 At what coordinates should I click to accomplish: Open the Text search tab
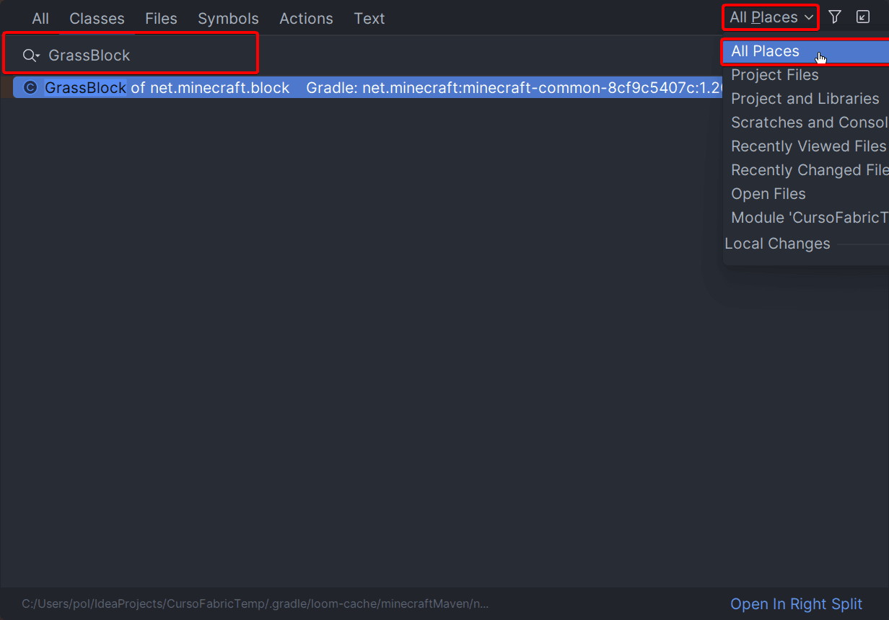[x=369, y=19]
